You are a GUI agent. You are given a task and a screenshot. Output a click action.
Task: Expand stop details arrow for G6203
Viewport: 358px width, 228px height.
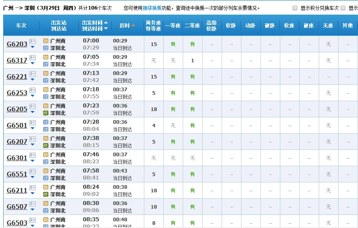(33, 47)
